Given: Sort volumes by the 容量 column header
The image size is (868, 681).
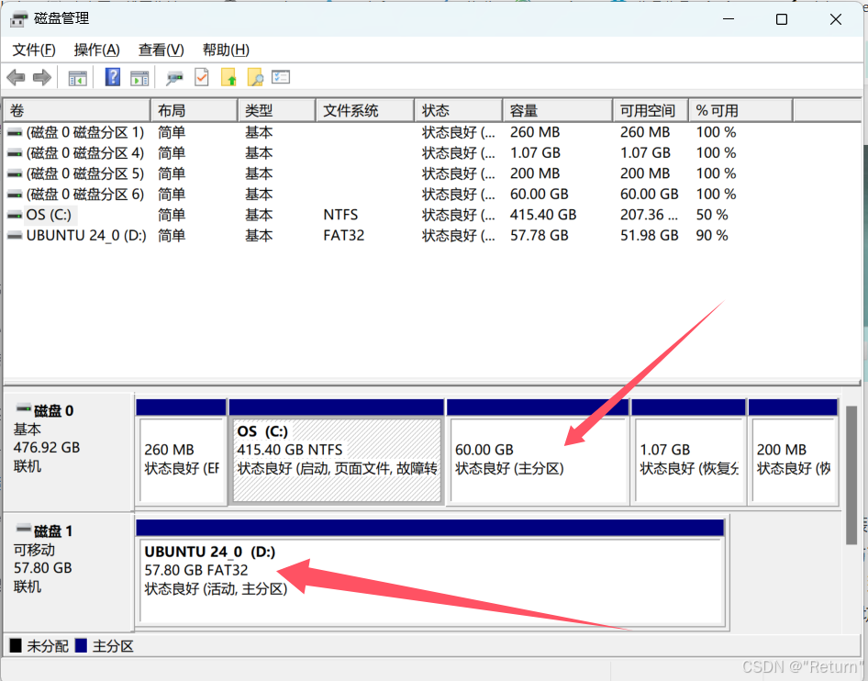Looking at the screenshot, I should click(556, 110).
